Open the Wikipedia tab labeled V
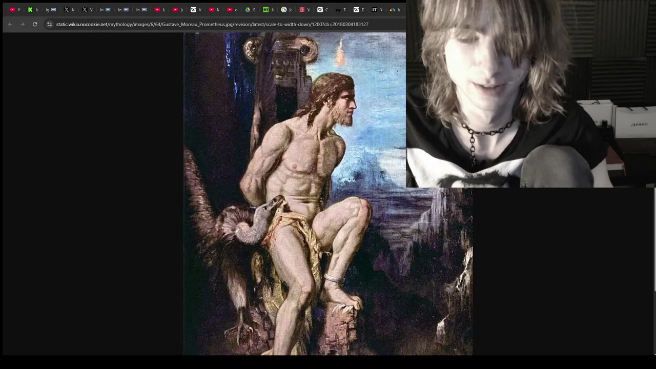656x369 pixels. coord(196,10)
